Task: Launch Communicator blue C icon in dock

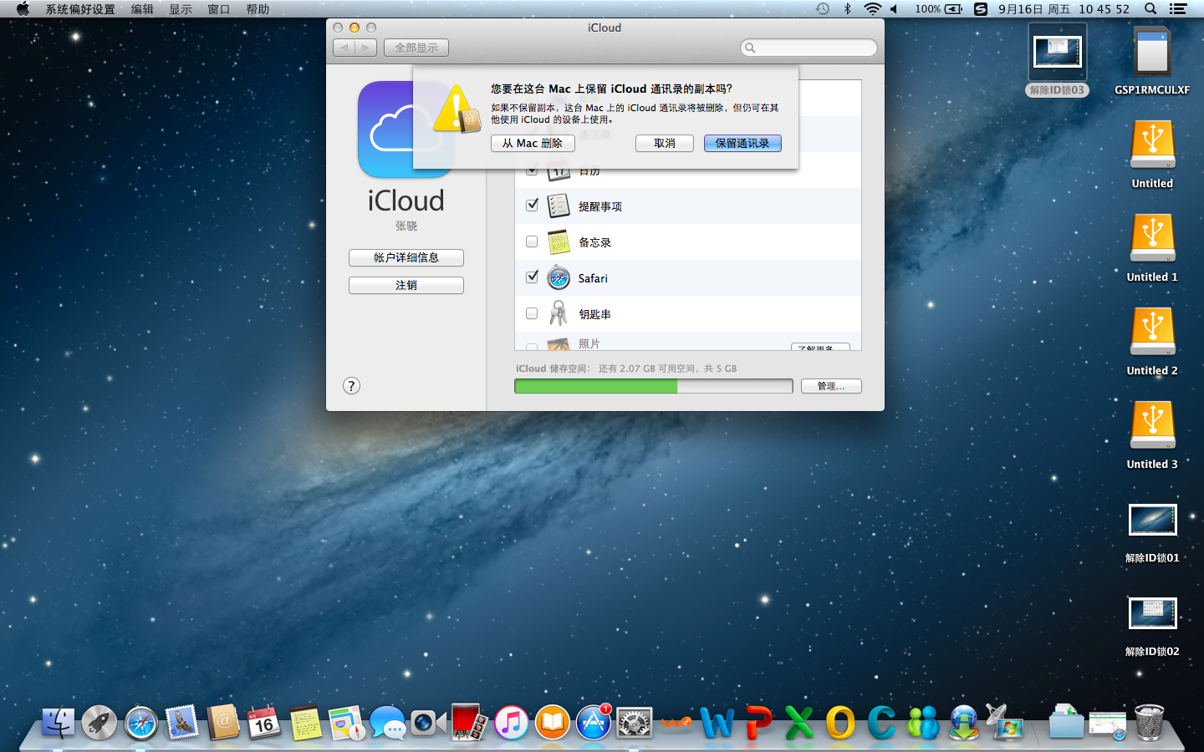Action: (x=881, y=723)
